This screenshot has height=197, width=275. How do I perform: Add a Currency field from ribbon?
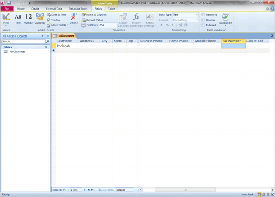pyautogui.click(x=40, y=19)
